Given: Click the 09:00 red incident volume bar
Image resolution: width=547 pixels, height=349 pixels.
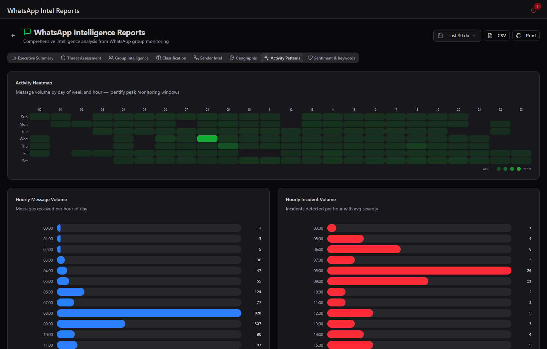Looking at the screenshot, I should [378, 281].
